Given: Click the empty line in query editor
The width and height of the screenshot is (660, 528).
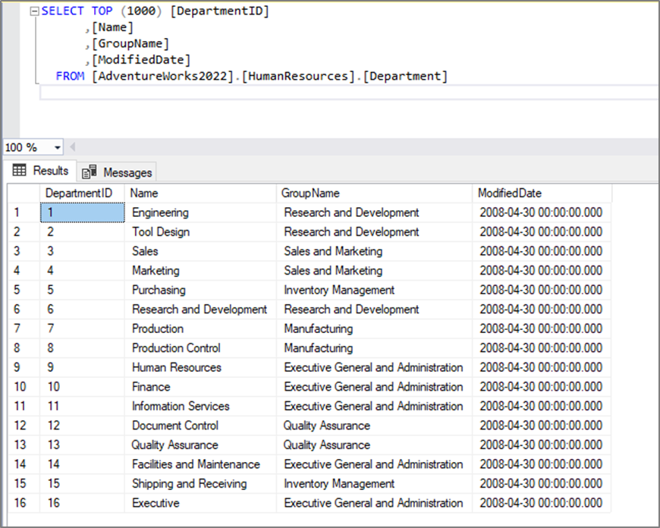Looking at the screenshot, I should [348, 93].
